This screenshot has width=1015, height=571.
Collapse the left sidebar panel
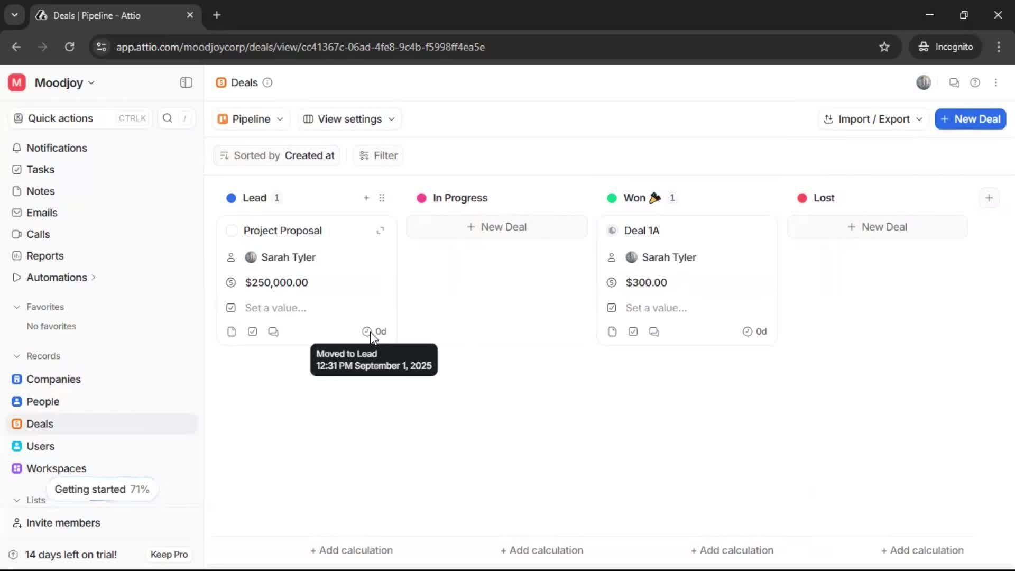pos(186,82)
